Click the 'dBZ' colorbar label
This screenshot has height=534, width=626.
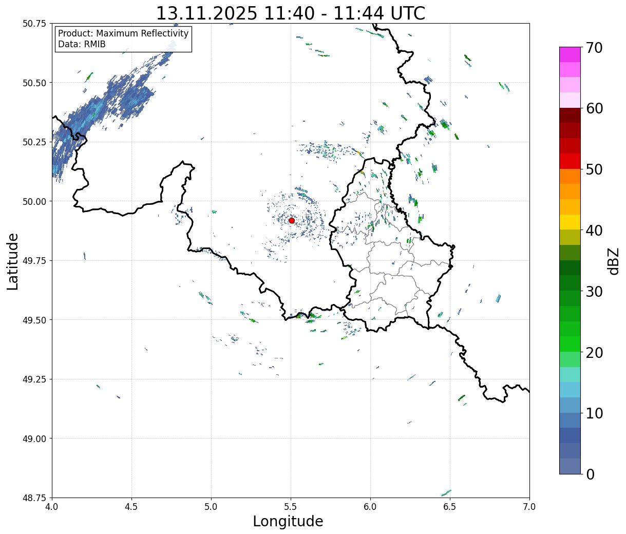tap(613, 261)
